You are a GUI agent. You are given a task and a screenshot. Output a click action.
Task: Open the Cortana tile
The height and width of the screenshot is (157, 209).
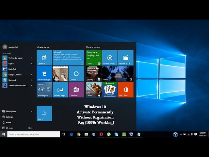[x=76, y=74]
